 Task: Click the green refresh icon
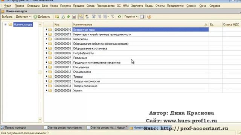119,16
